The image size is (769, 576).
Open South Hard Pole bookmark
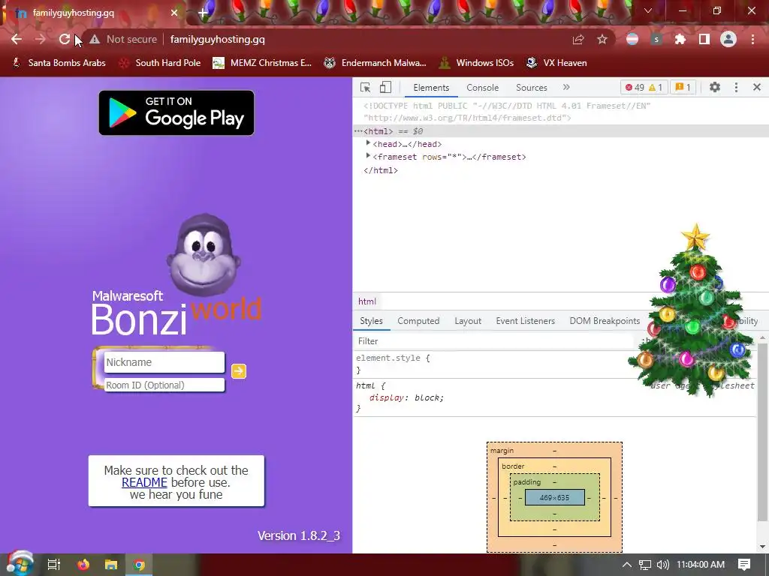[x=161, y=63]
